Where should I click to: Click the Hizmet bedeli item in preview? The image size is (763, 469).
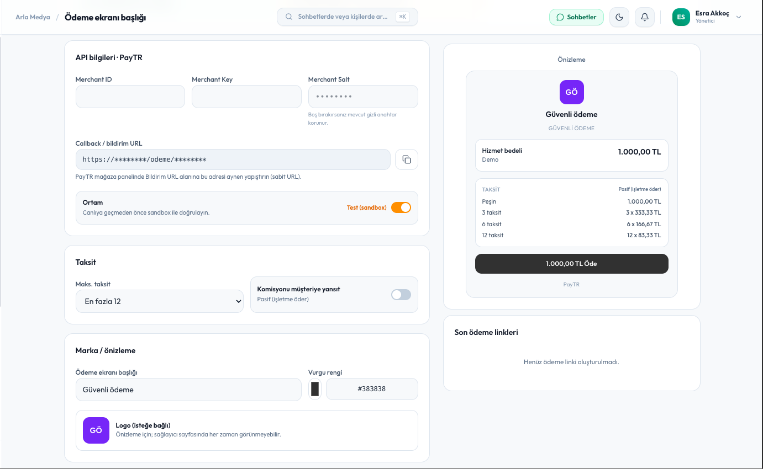pyautogui.click(x=572, y=155)
